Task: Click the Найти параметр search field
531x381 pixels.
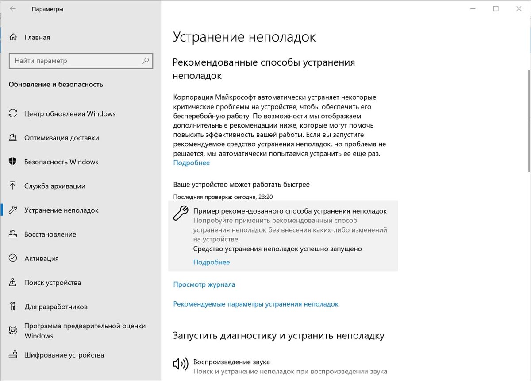Action: 81,61
